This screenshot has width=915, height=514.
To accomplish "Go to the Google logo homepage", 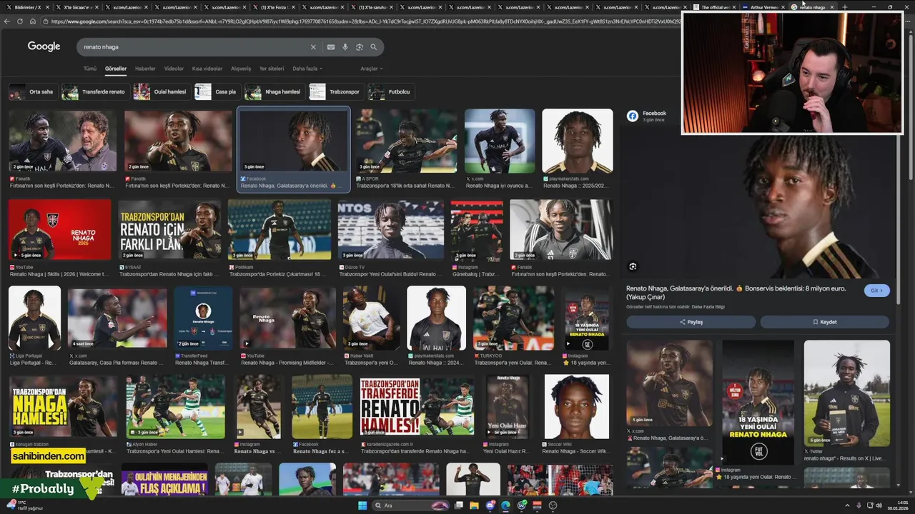I will (x=44, y=46).
